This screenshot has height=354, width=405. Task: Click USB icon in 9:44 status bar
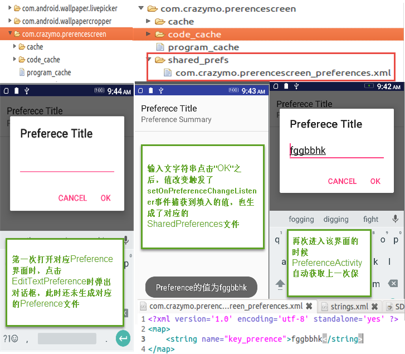point(27,91)
